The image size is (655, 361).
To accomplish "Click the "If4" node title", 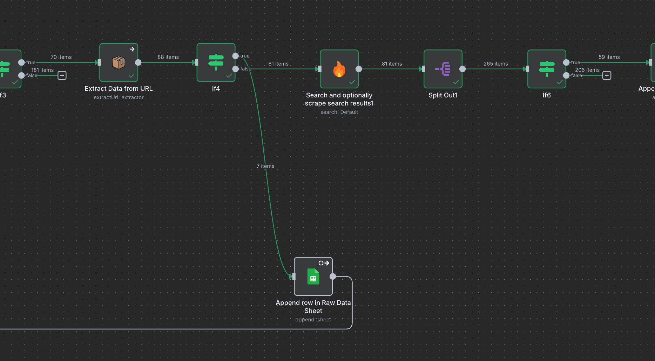I will [x=216, y=89].
